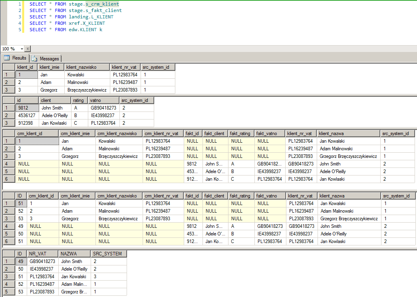Click the Messages tab page icon

pyautogui.click(x=35, y=58)
